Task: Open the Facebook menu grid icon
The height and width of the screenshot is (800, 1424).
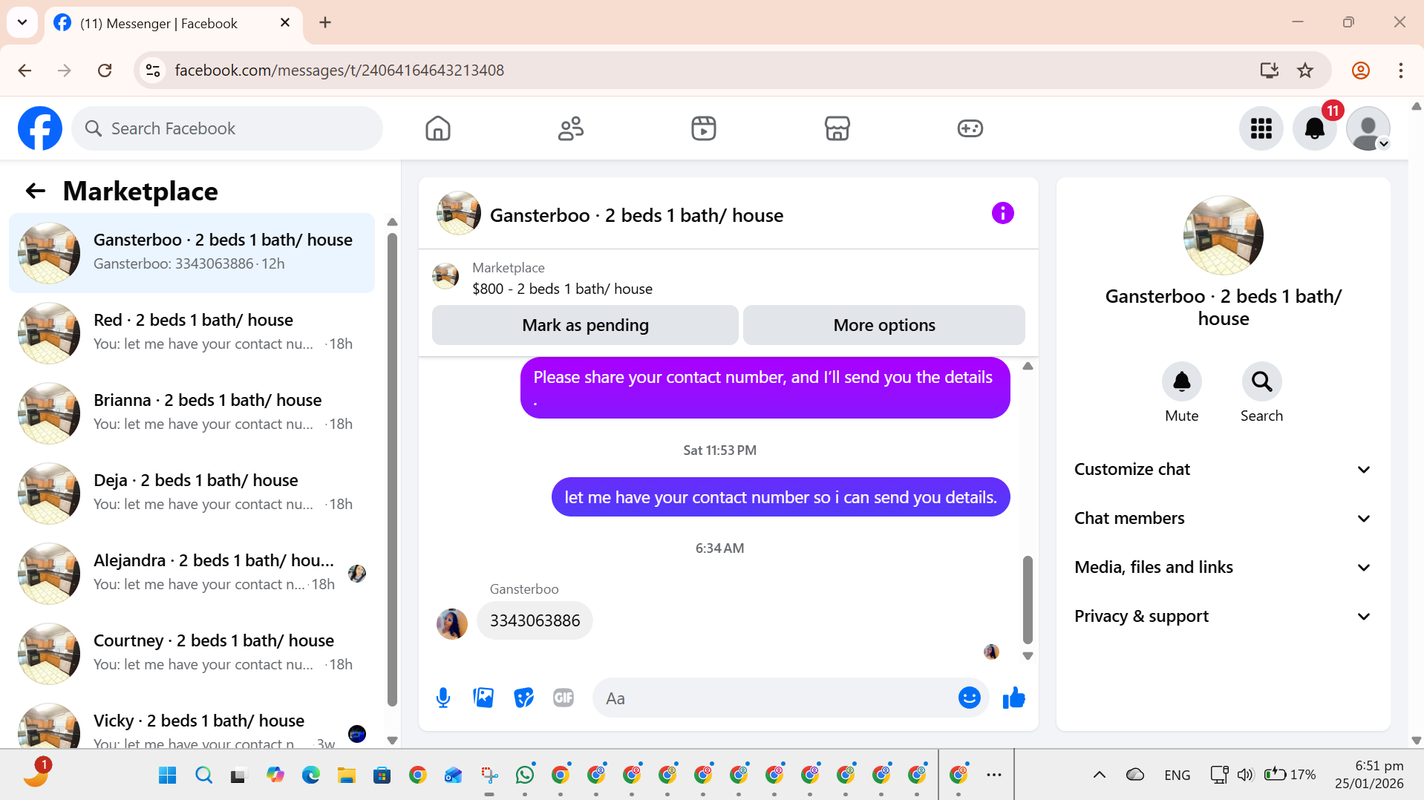Action: coord(1261,128)
